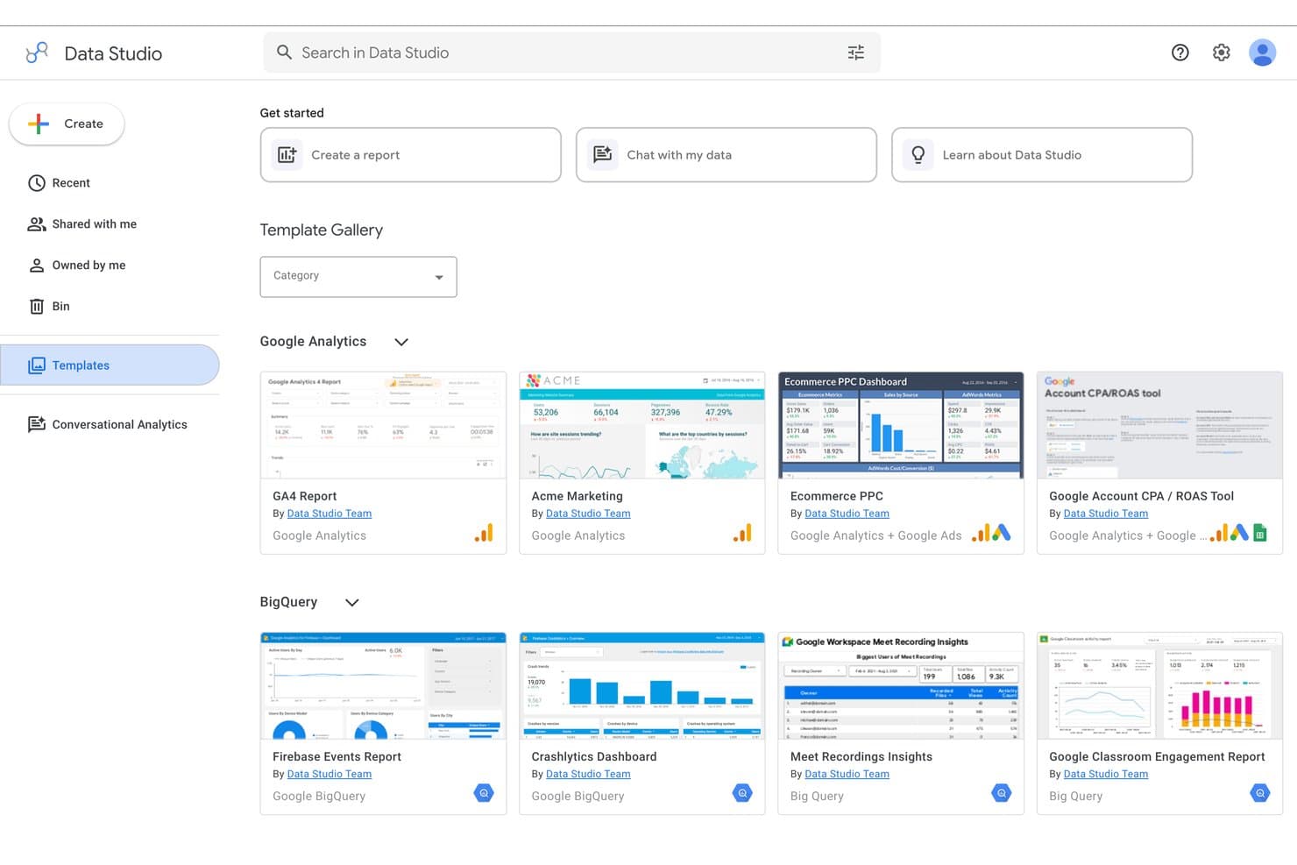
Task: Click the magnifier icon in the search bar
Action: [x=284, y=53]
